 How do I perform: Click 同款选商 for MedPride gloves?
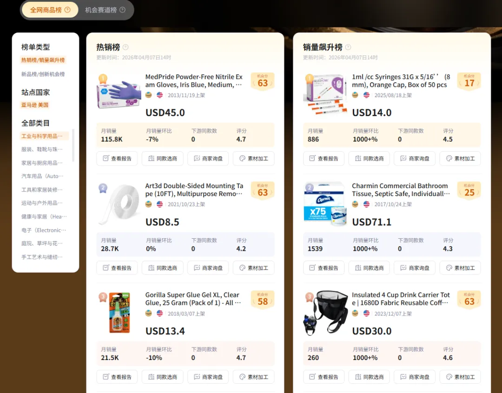(x=162, y=158)
